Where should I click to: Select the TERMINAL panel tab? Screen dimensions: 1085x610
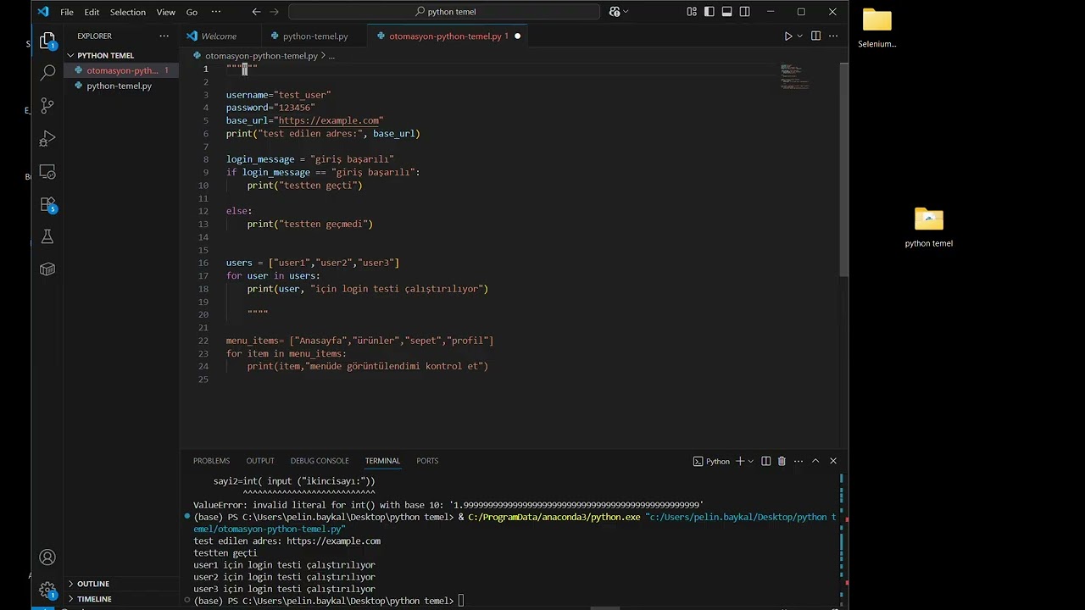click(382, 461)
